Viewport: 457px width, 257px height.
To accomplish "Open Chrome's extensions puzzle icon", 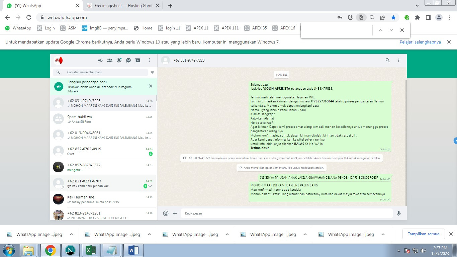I will click(x=418, y=17).
